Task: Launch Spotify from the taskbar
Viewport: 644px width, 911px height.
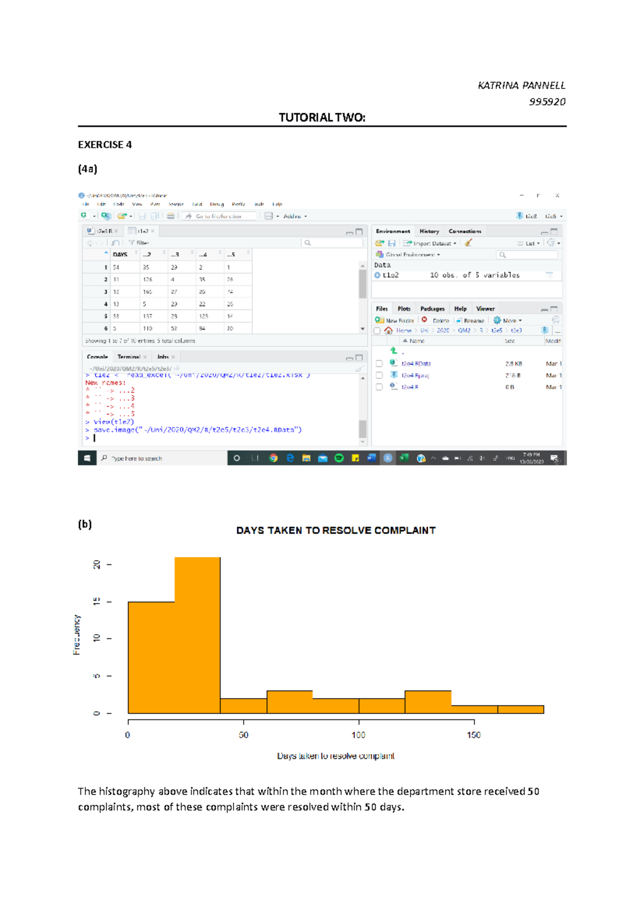Action: (339, 458)
